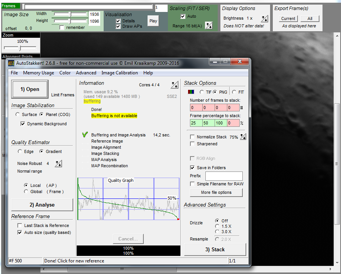
Task: Click the Width value field 1936
Action: tap(94, 14)
